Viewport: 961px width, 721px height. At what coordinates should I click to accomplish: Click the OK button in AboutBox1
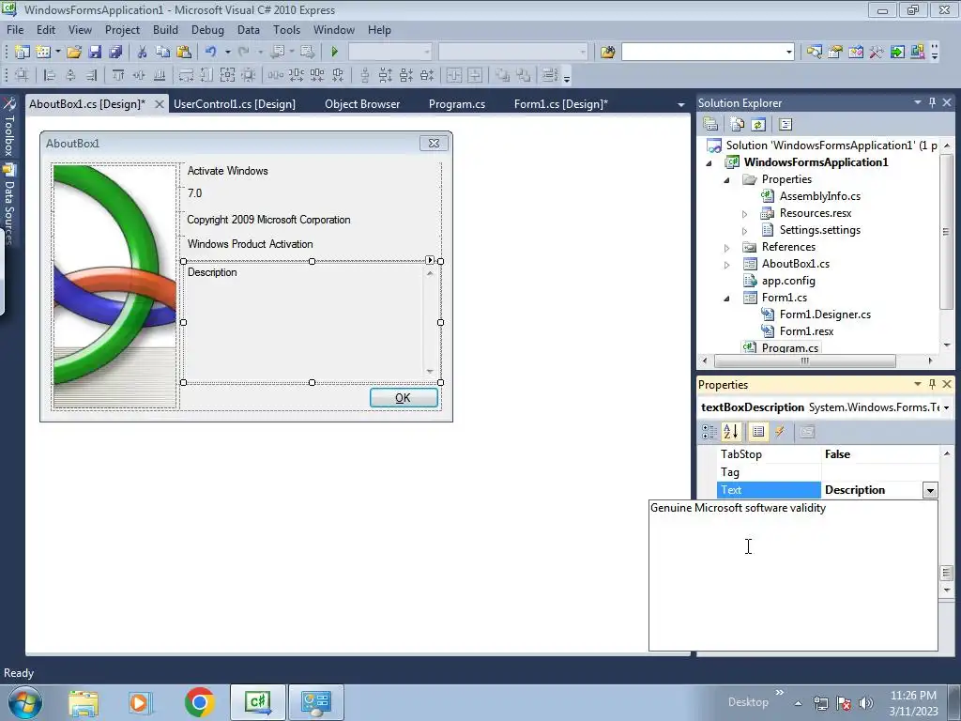click(x=404, y=398)
